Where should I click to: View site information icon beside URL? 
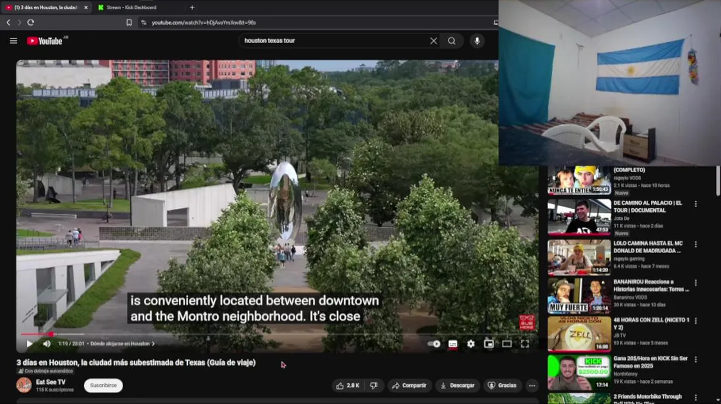coord(143,22)
